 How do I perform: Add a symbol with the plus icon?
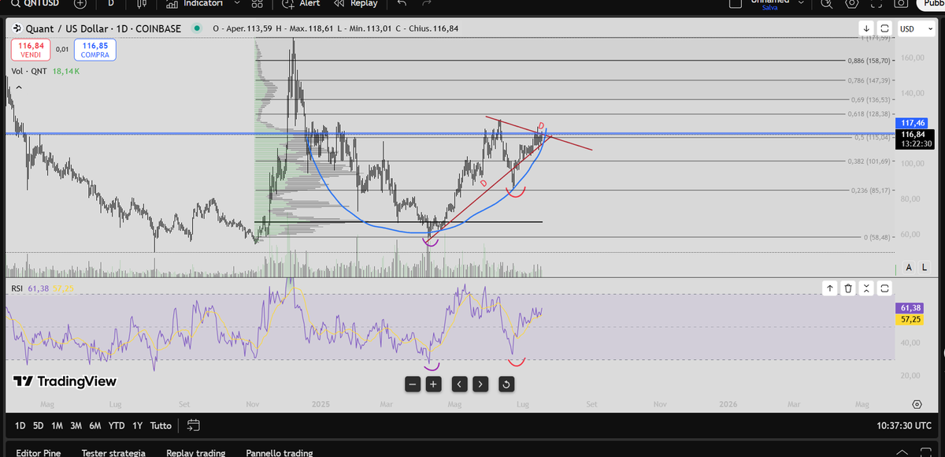tap(80, 3)
